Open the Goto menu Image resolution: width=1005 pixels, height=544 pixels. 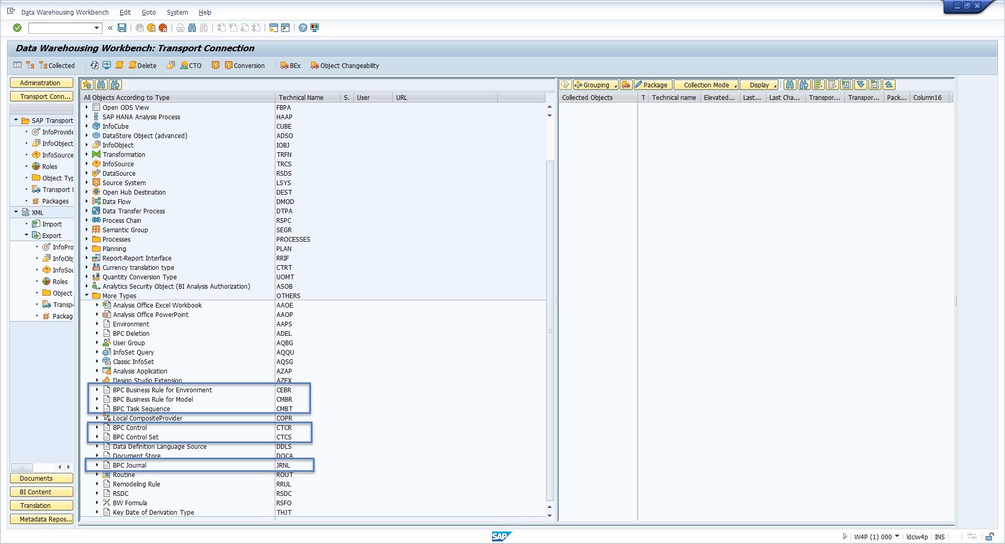149,12
